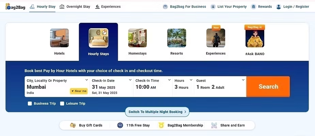Click Switch To Multiple Night Booking
Screen dimensions: 315x136
tap(157, 112)
